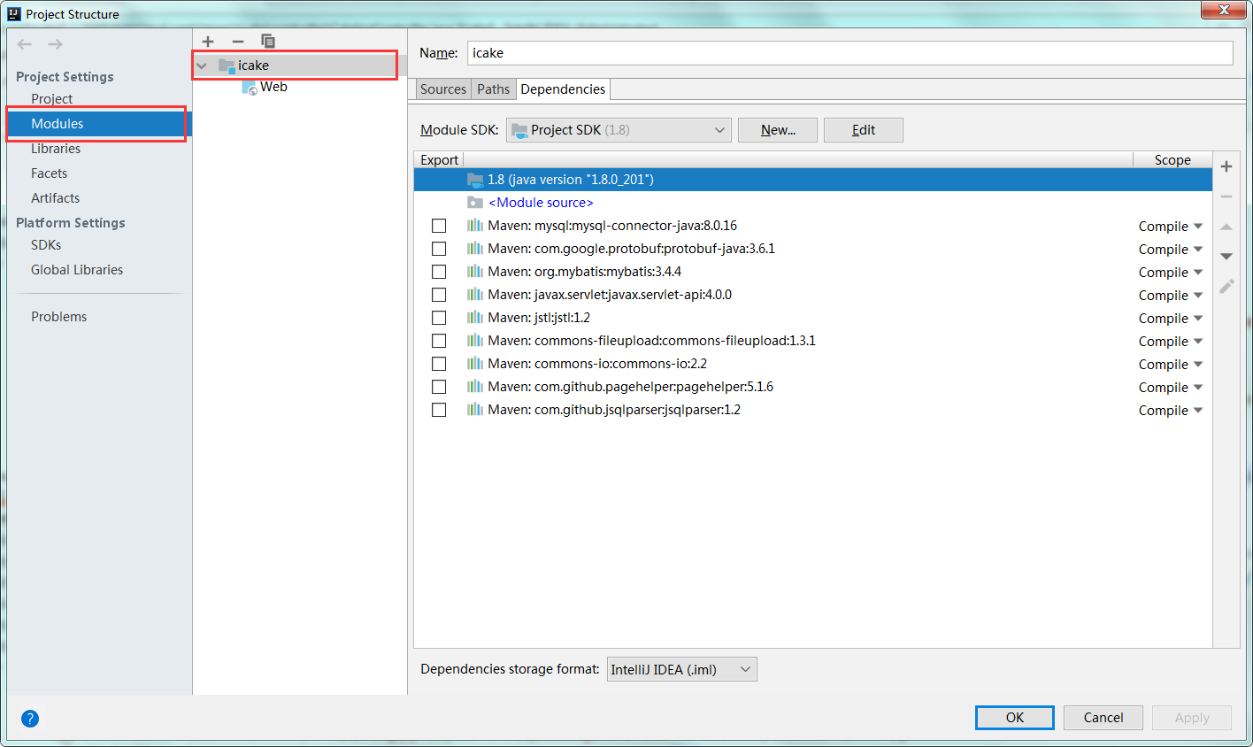Switch to the Paths tab

pyautogui.click(x=493, y=89)
